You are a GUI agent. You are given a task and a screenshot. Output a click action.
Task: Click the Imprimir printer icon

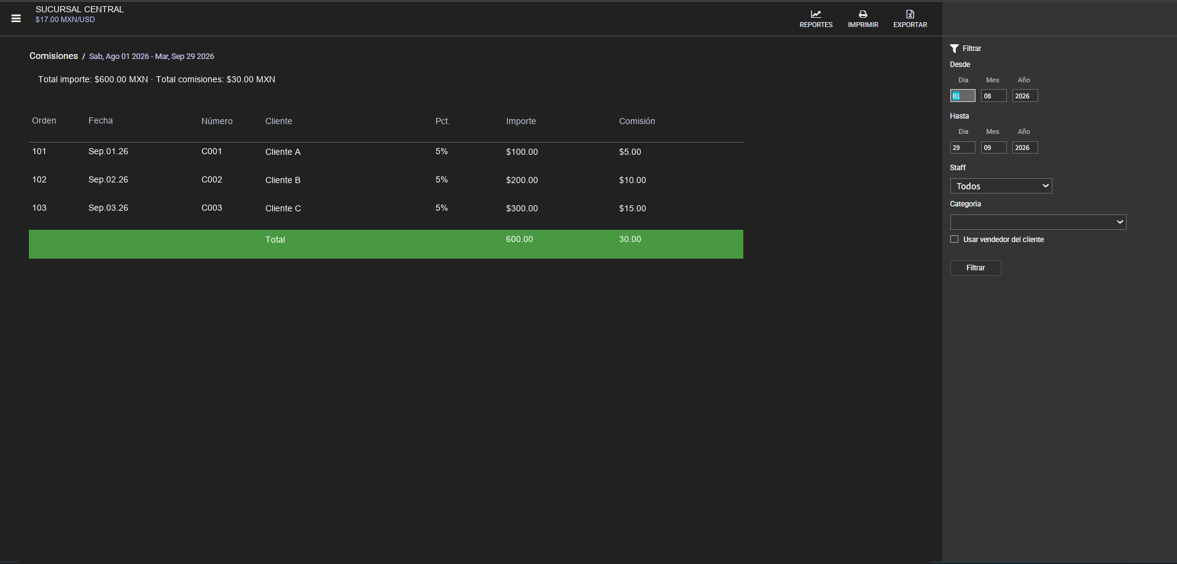(863, 14)
